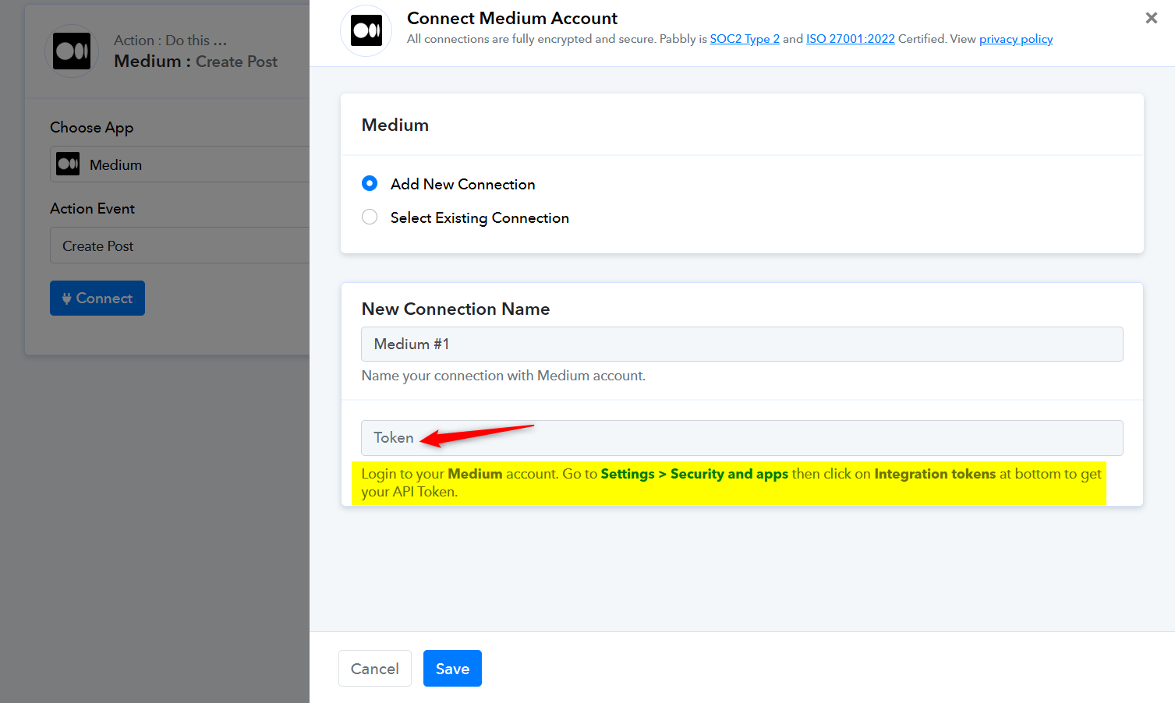Click the Medium logo beside the action title
Screen dimensions: 1175x703
(72, 51)
